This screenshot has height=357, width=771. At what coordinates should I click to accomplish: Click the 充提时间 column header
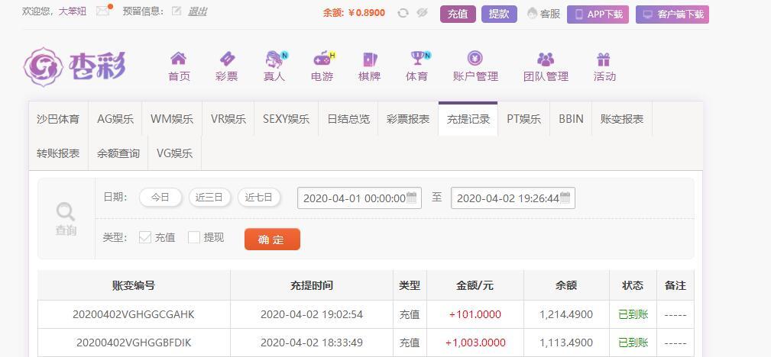[312, 285]
